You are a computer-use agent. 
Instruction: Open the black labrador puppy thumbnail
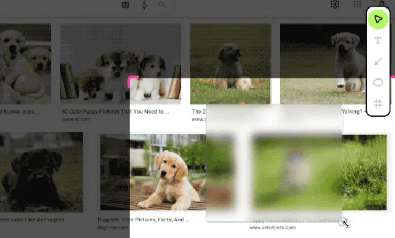tap(41, 172)
